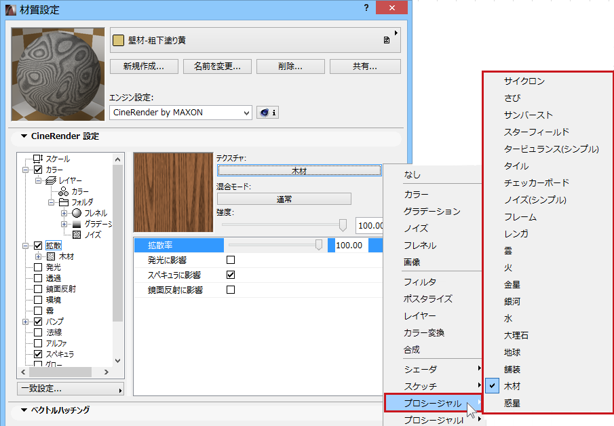Open the エンジン設定 CineRender dropdown
Screen dimensions: 614x426
click(x=180, y=113)
